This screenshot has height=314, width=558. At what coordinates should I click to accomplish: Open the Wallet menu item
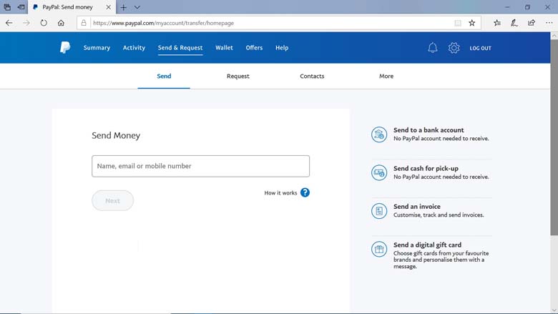(224, 48)
